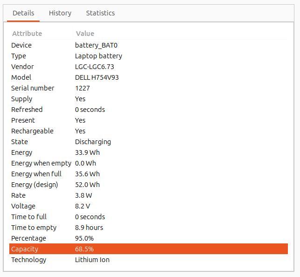Select the Vendor attribute row

[149, 67]
